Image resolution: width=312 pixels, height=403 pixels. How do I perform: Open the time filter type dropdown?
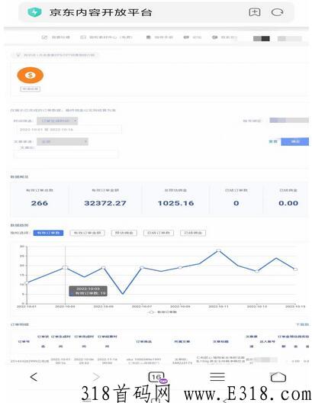pos(57,121)
